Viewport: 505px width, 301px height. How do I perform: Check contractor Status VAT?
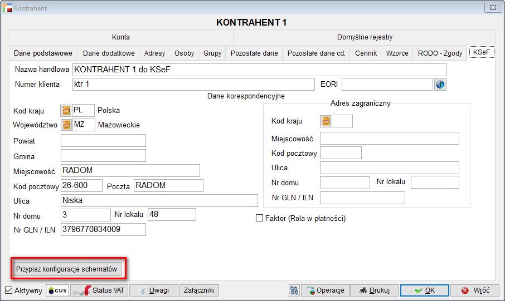coord(99,290)
